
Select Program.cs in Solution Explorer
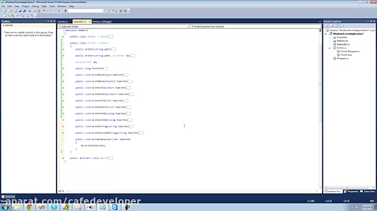click(343, 58)
